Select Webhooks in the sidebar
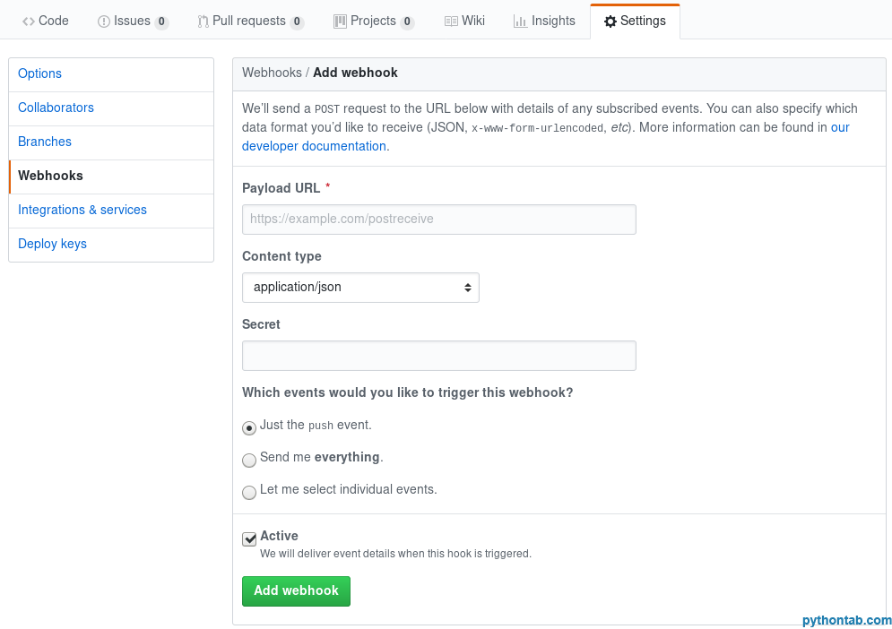This screenshot has width=892, height=629. click(x=111, y=177)
